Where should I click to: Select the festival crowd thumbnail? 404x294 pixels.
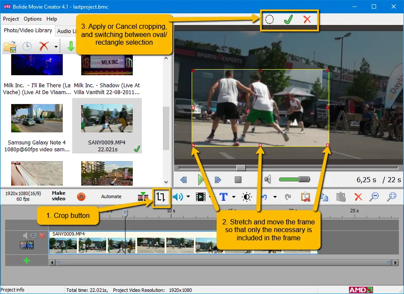pyautogui.click(x=107, y=173)
